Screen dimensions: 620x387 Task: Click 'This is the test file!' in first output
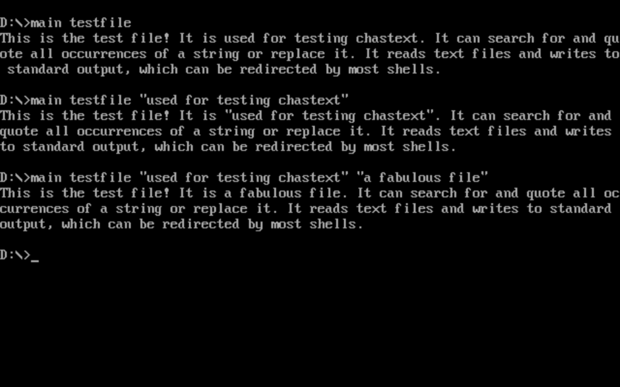tap(85, 38)
